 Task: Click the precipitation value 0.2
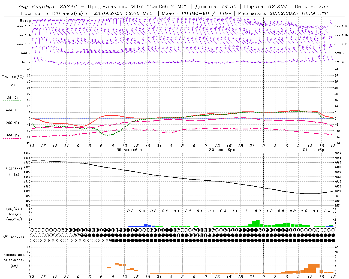130,211
